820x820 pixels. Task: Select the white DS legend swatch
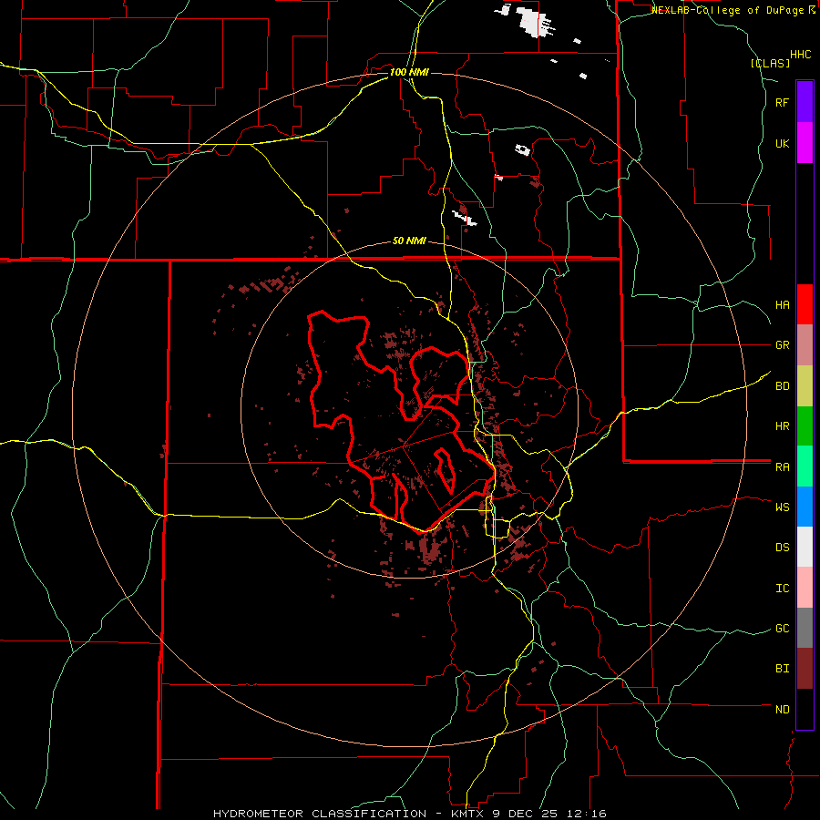805,547
